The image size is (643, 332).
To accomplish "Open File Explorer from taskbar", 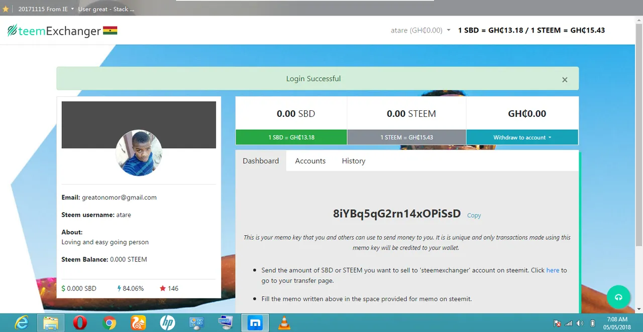I will point(50,323).
